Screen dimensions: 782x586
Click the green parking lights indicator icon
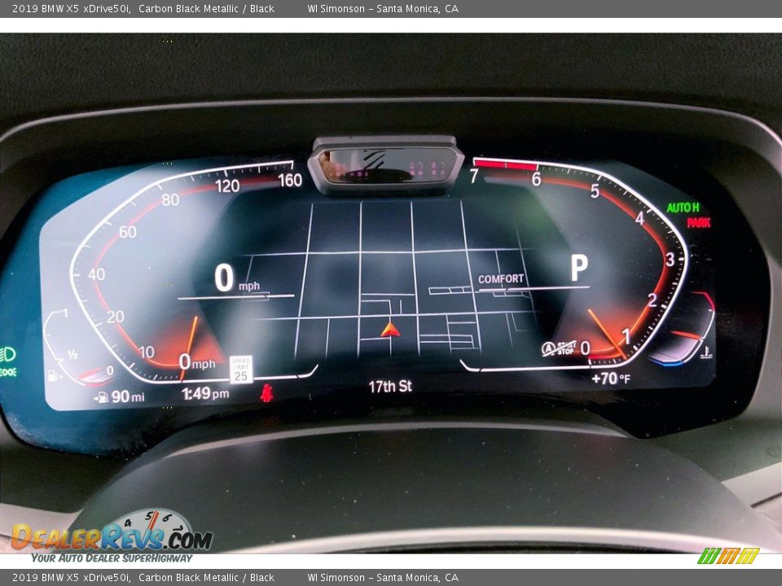[7, 372]
